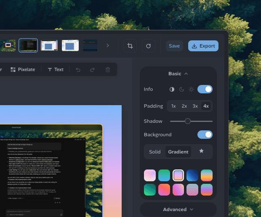The height and width of the screenshot is (217, 261).
Task: Click the Export button
Action: [203, 46]
